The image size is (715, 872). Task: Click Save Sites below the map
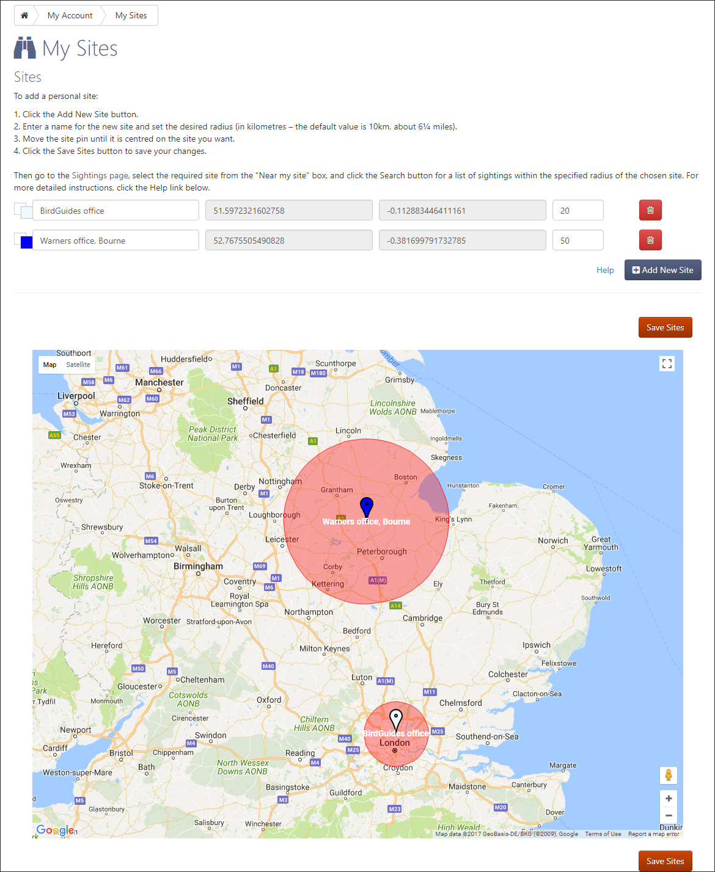pos(665,861)
